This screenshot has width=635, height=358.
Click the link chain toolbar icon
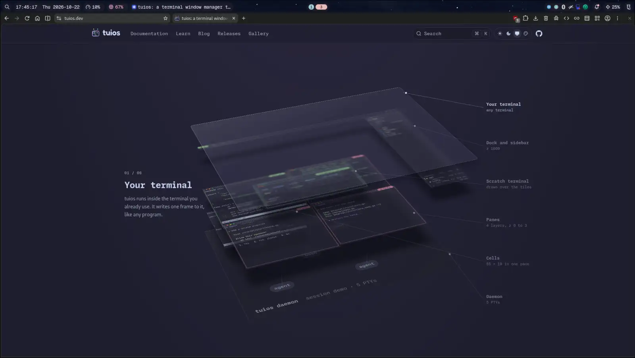(x=577, y=18)
